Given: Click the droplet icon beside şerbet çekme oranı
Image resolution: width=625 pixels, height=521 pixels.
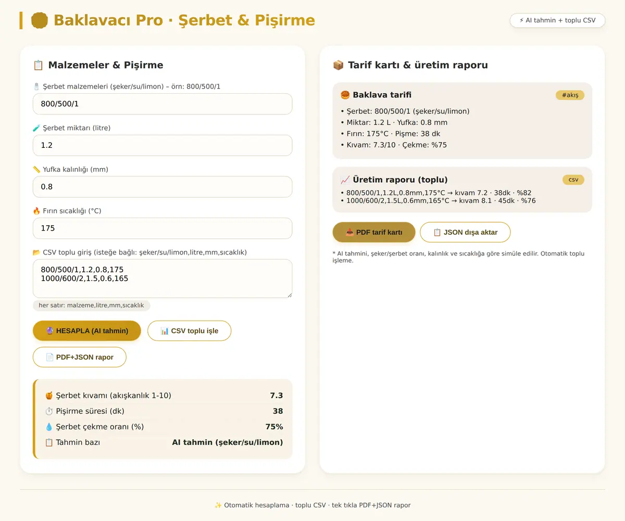Looking at the screenshot, I should pos(49,427).
